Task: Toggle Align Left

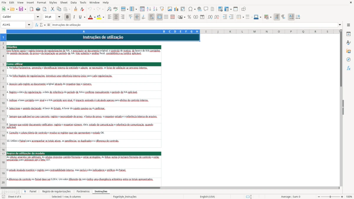Action: pyautogui.click(x=109, y=17)
